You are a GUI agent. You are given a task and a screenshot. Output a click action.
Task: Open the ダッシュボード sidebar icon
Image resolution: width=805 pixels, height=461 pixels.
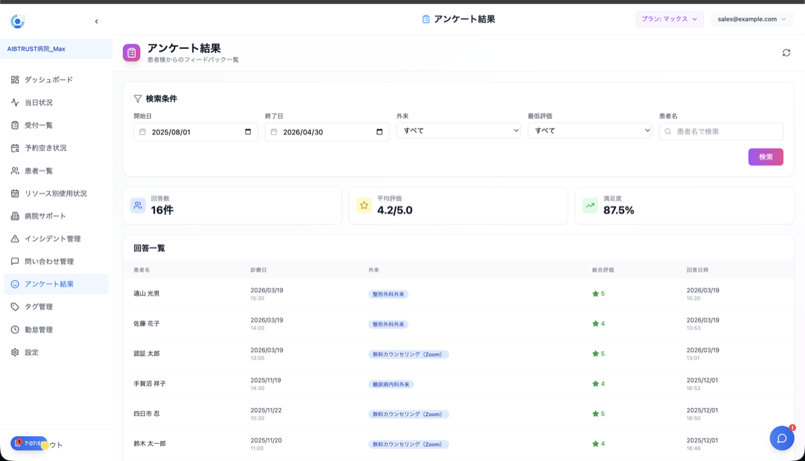click(47, 79)
